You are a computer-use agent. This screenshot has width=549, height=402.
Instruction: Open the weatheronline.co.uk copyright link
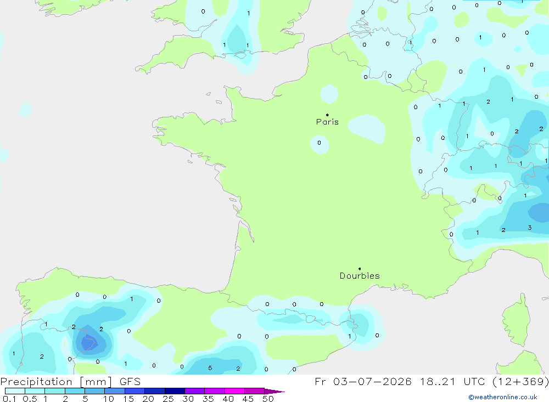[503, 397]
